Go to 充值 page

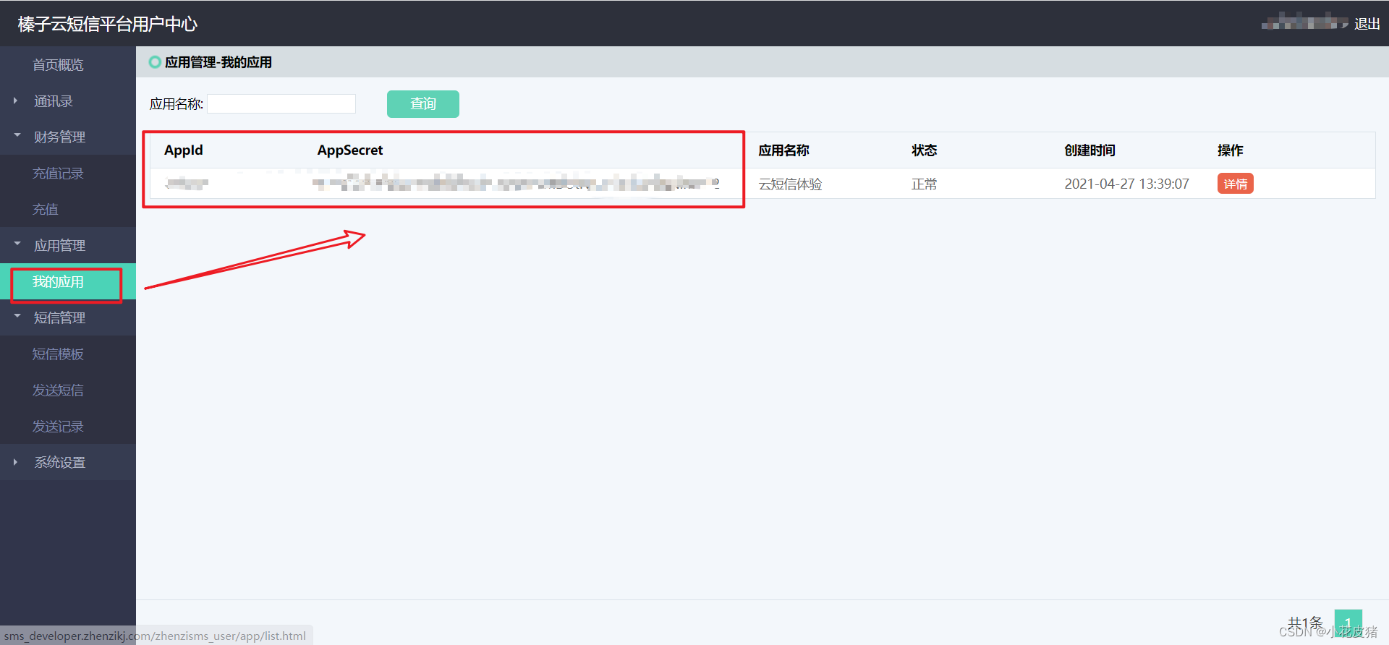click(45, 210)
